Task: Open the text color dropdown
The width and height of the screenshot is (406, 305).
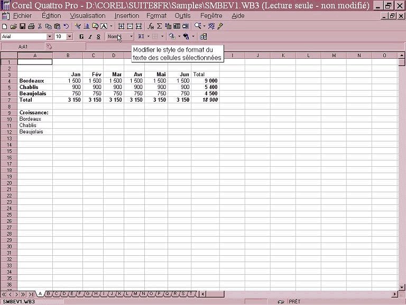Action: point(193,37)
